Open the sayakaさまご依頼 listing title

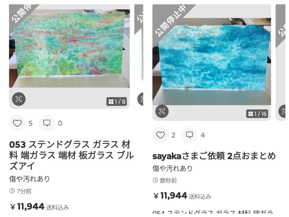click(x=214, y=156)
